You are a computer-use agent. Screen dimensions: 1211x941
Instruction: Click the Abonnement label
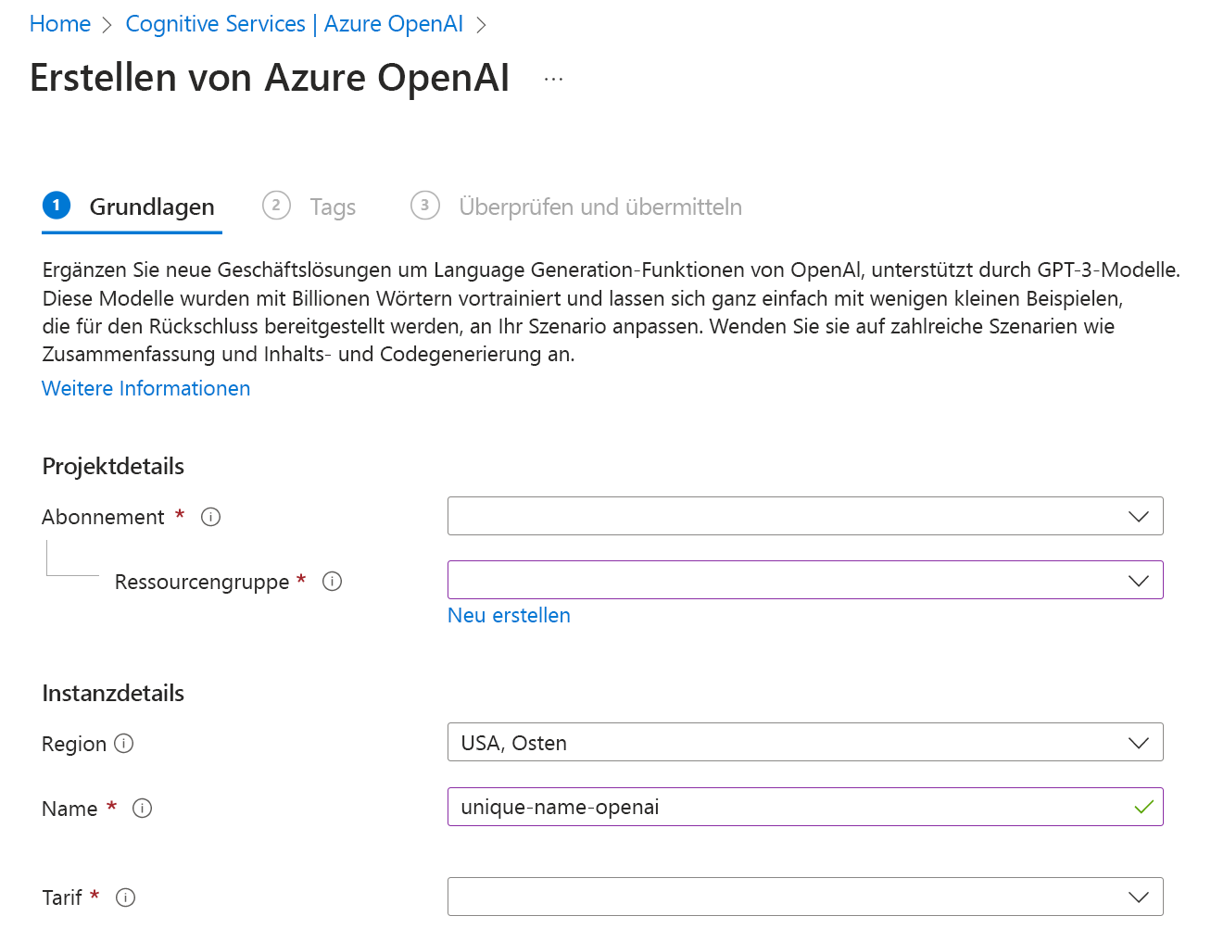(x=103, y=517)
